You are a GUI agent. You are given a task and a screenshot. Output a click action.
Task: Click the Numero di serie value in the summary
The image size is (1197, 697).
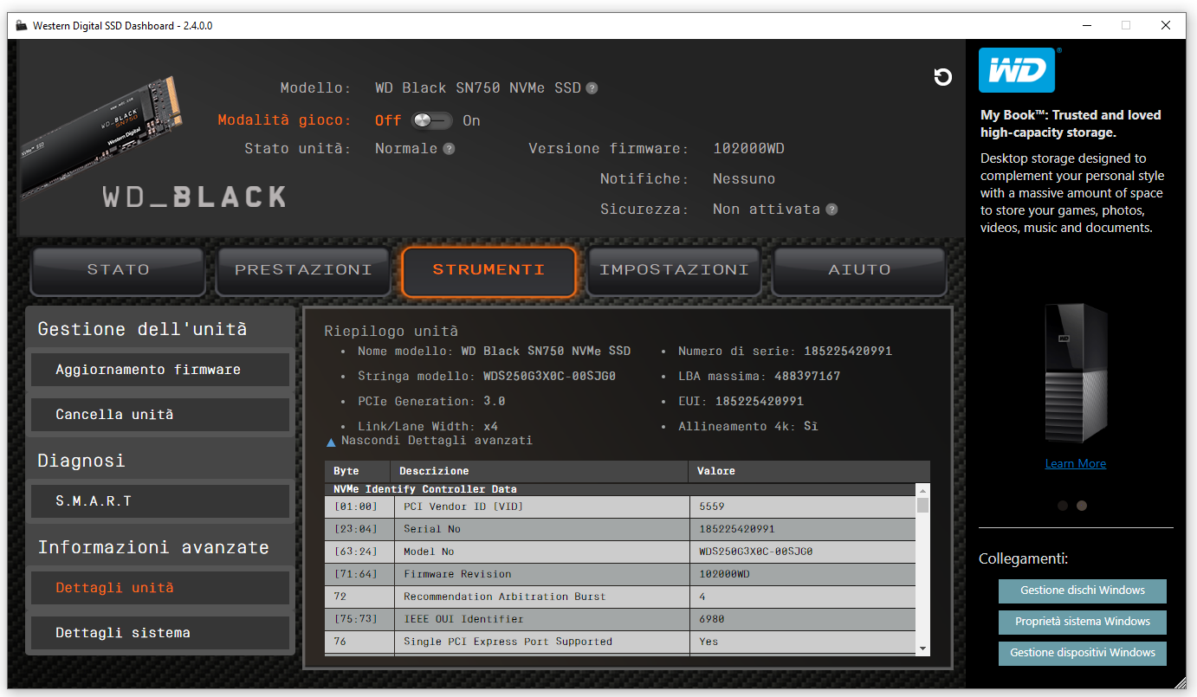click(x=848, y=352)
